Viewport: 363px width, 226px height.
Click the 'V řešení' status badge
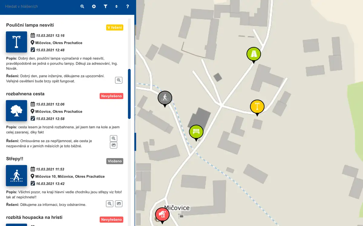115,27
